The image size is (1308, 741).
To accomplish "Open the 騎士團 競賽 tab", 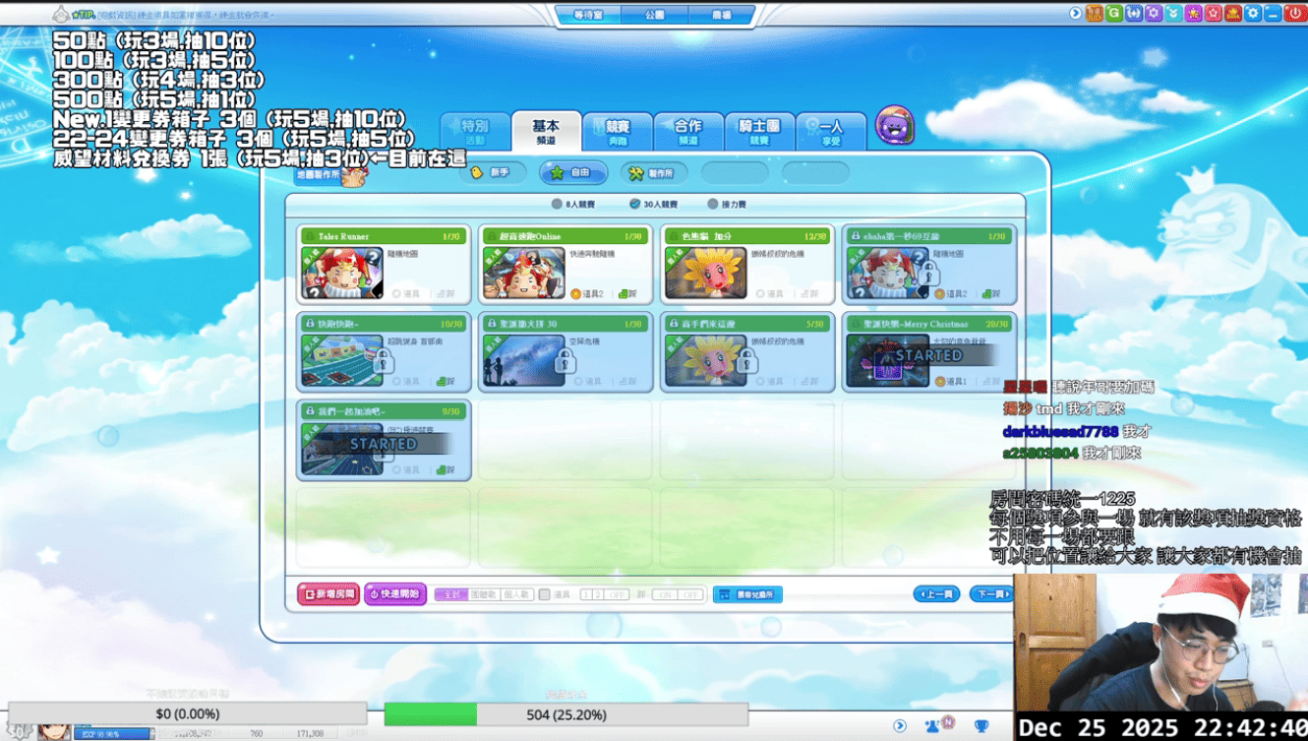I will pyautogui.click(x=758, y=128).
